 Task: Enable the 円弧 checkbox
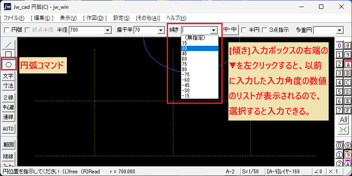coord(7,30)
